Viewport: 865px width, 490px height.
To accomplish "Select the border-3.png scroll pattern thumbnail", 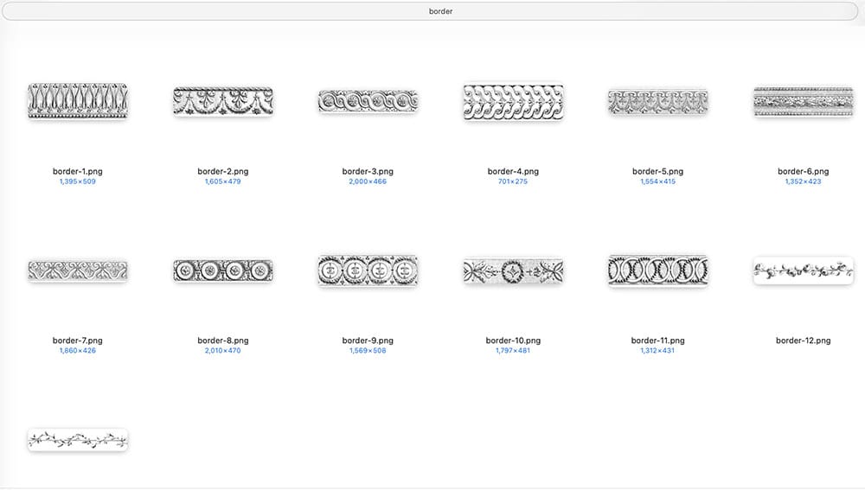I will click(x=368, y=101).
